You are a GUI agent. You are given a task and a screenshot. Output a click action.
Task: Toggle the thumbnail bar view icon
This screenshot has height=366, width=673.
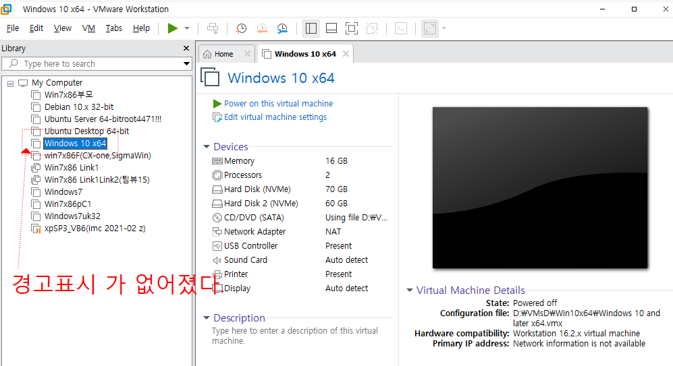coord(331,28)
